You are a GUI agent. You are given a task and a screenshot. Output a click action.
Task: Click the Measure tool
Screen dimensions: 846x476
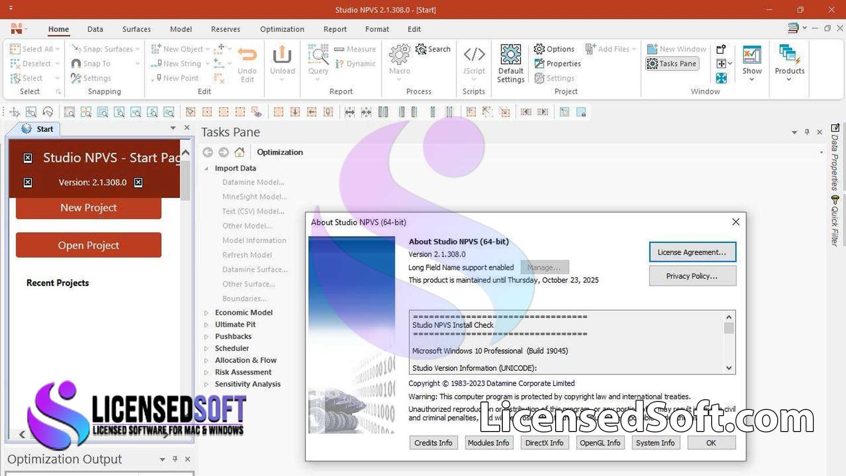coord(355,49)
